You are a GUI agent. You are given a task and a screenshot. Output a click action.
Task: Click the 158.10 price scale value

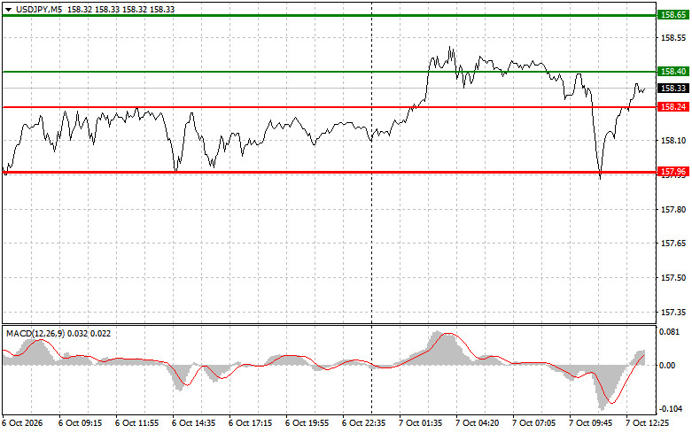tap(673, 141)
